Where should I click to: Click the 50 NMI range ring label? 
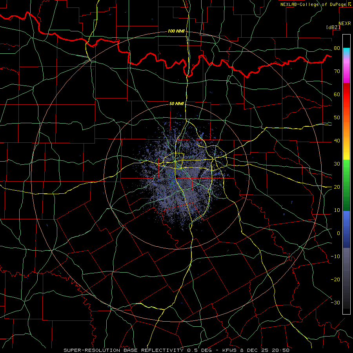click(x=177, y=104)
